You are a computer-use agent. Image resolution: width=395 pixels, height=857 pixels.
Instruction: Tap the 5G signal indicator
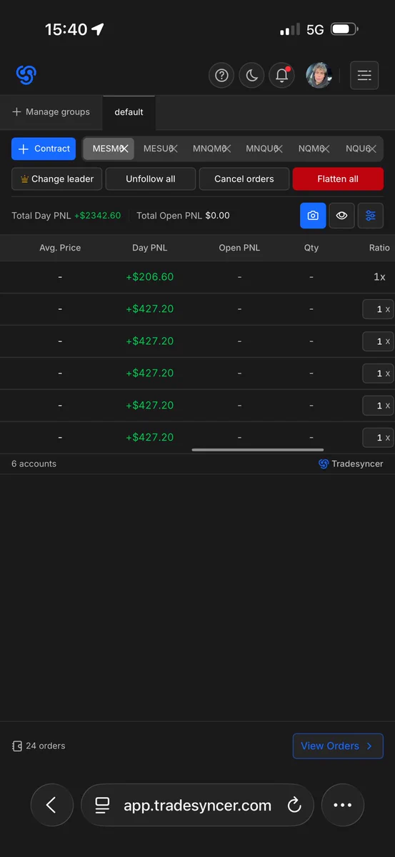click(315, 30)
